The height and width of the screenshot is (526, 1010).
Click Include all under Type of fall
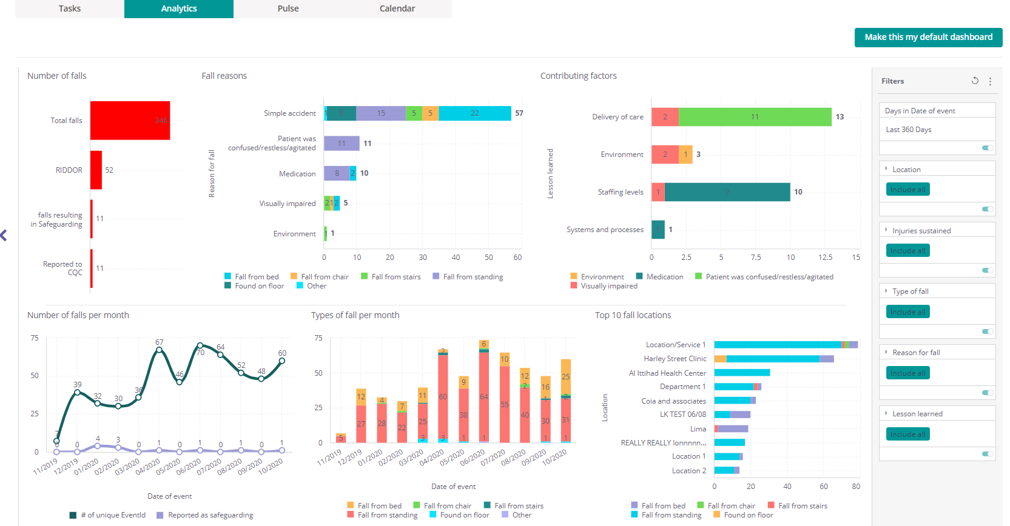coord(908,312)
